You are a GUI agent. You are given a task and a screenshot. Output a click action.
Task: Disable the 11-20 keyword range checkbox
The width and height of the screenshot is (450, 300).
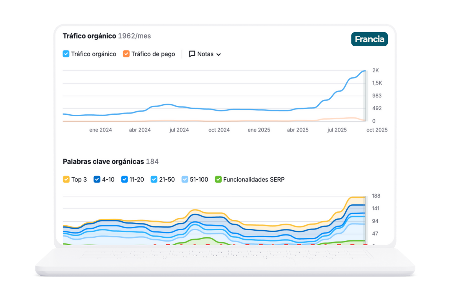pos(124,179)
